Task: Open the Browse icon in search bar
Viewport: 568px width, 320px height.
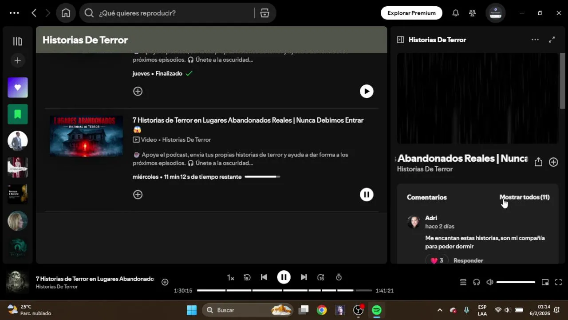Action: point(265,13)
